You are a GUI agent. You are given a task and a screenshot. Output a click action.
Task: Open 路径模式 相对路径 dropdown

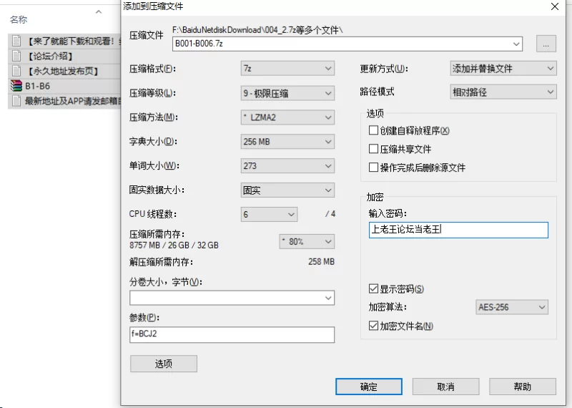pos(503,92)
